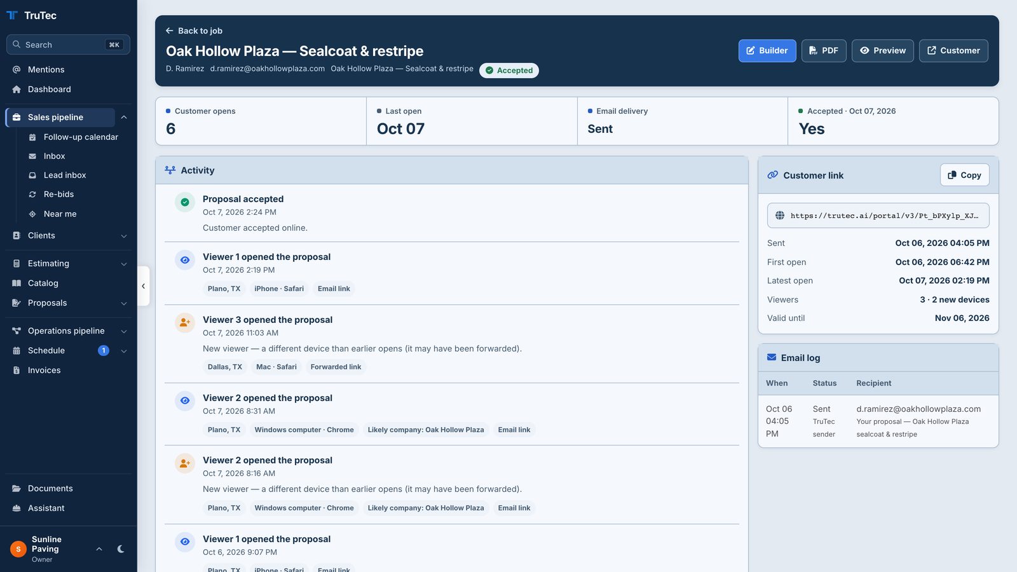The height and width of the screenshot is (572, 1017).
Task: Click the Customer link chain icon
Action: [773, 175]
